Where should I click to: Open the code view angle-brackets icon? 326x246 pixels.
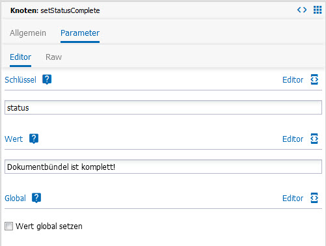(302, 10)
